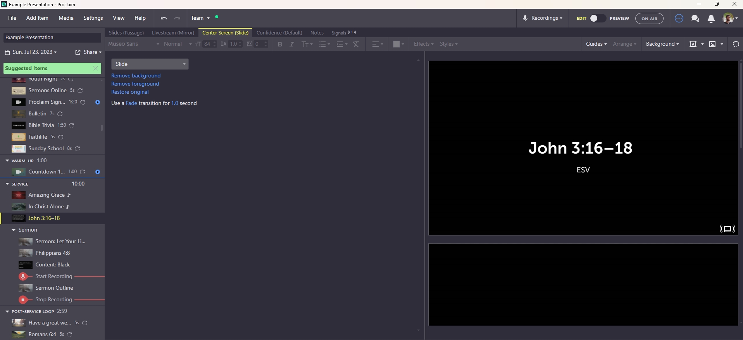743x340 pixels.
Task: Open the Slide type dropdown
Action: tap(150, 64)
